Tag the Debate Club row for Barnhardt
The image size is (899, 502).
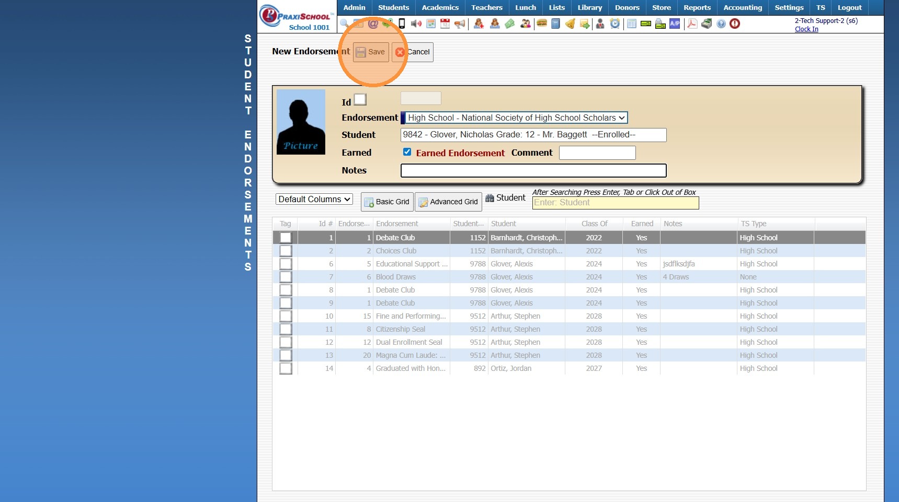286,238
